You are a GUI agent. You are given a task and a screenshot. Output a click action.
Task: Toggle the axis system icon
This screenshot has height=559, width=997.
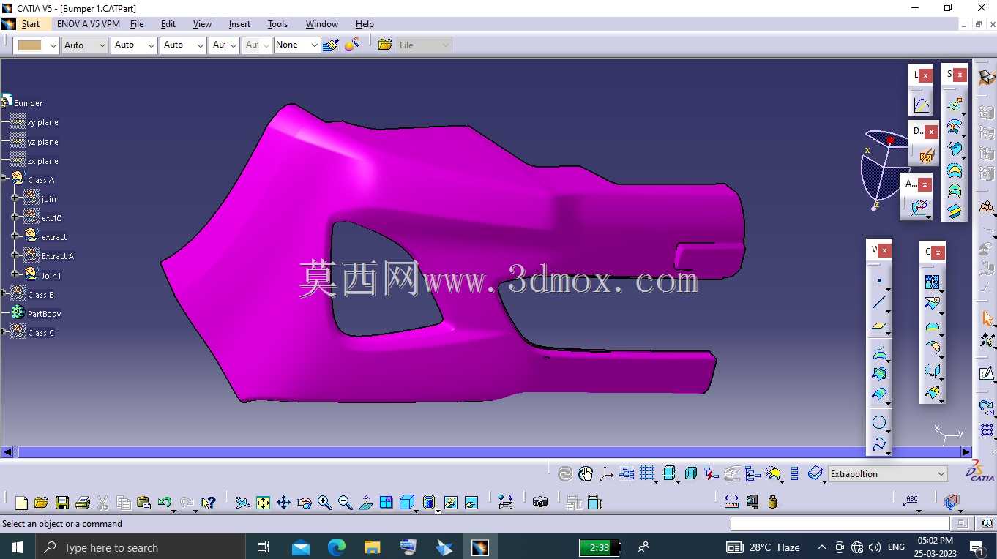pyautogui.click(x=606, y=474)
